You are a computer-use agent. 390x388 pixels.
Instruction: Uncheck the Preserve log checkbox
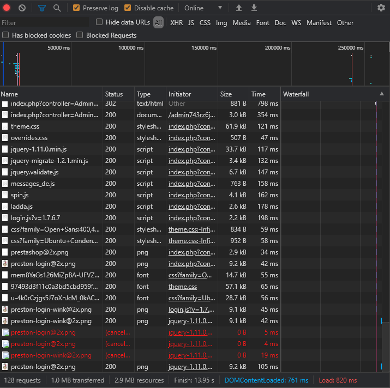[x=76, y=8]
